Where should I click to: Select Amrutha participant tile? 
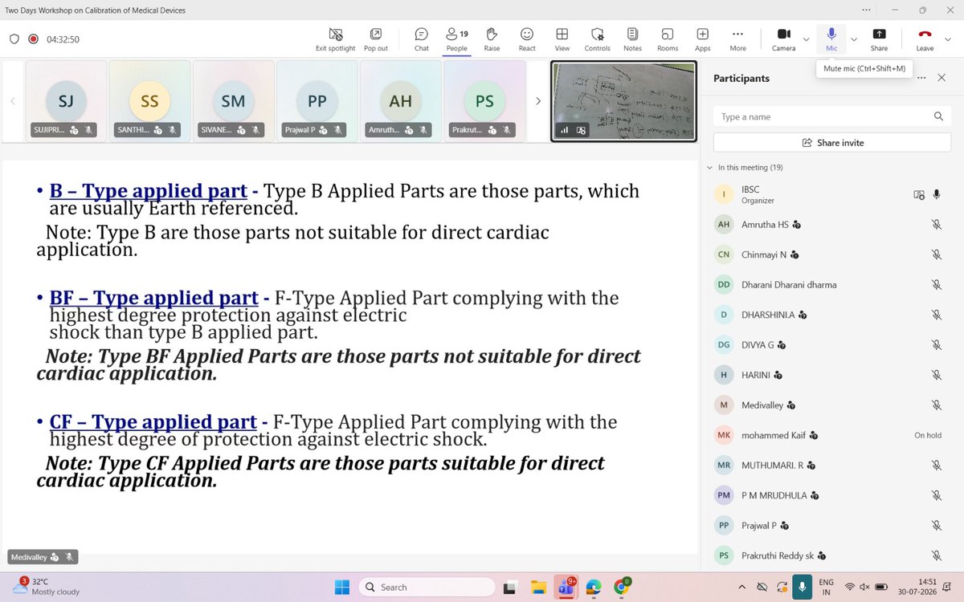point(400,101)
